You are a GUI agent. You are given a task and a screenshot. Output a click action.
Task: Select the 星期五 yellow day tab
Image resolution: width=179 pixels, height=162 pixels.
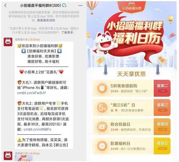coord(162,146)
